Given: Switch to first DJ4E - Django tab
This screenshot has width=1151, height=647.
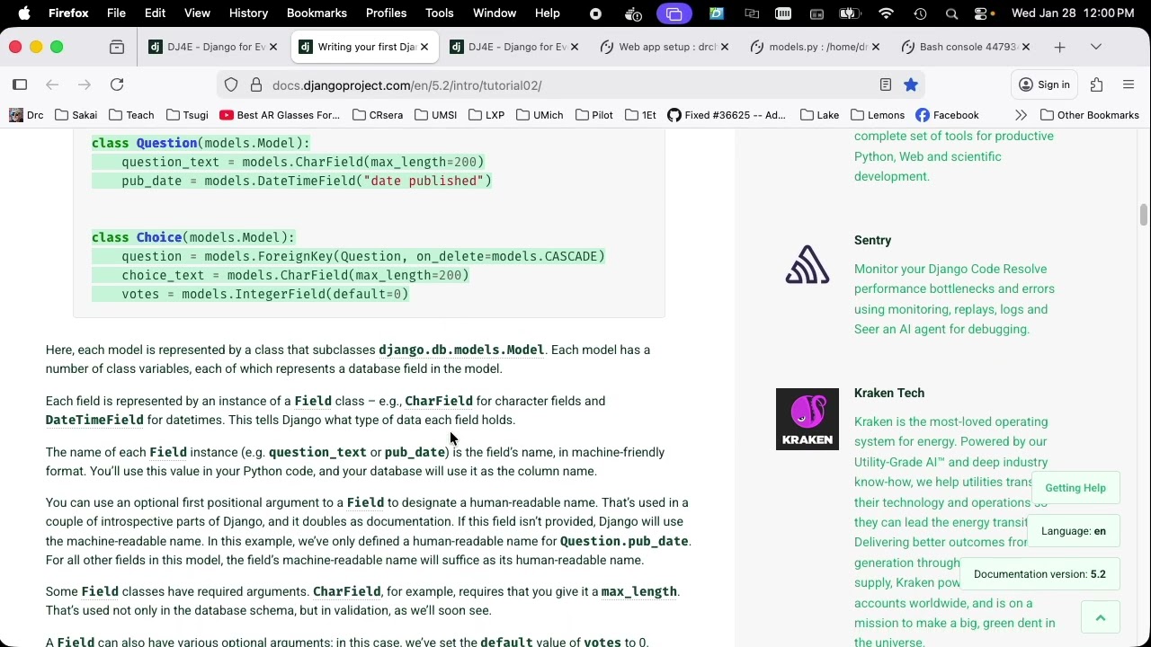Looking at the screenshot, I should pos(215,47).
